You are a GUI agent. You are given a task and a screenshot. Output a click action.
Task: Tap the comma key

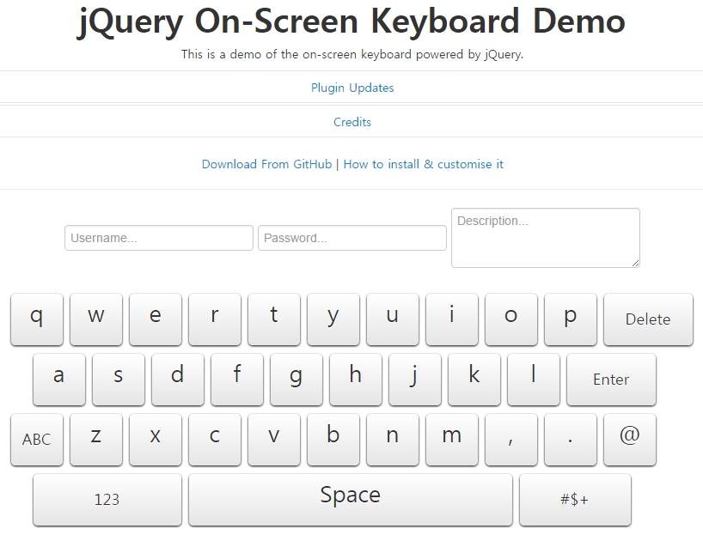(511, 440)
